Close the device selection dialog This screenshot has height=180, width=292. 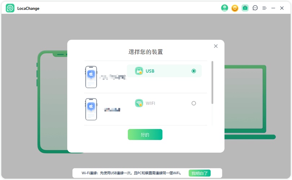(x=216, y=46)
